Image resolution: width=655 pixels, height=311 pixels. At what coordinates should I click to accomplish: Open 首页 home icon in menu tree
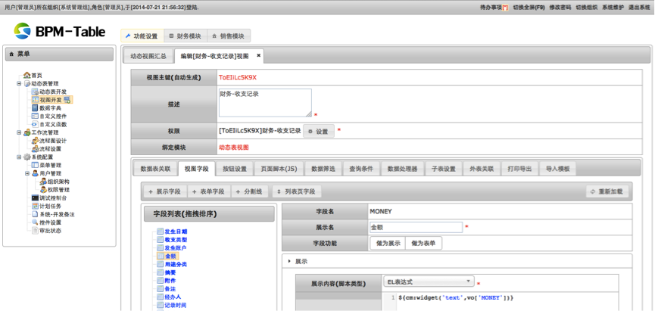point(27,75)
